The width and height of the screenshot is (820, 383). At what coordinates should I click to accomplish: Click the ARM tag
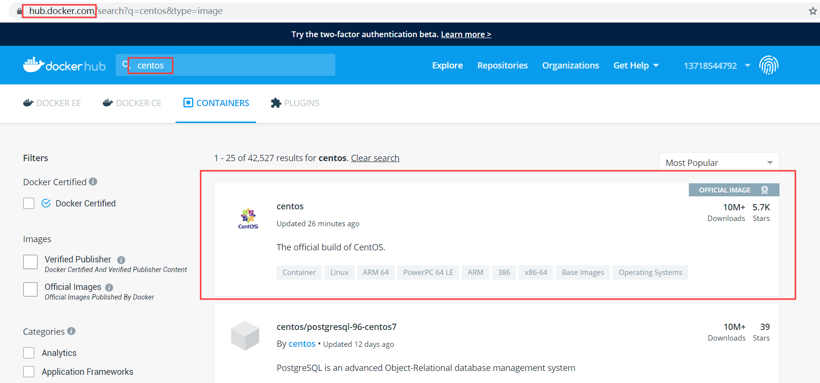pyautogui.click(x=475, y=273)
